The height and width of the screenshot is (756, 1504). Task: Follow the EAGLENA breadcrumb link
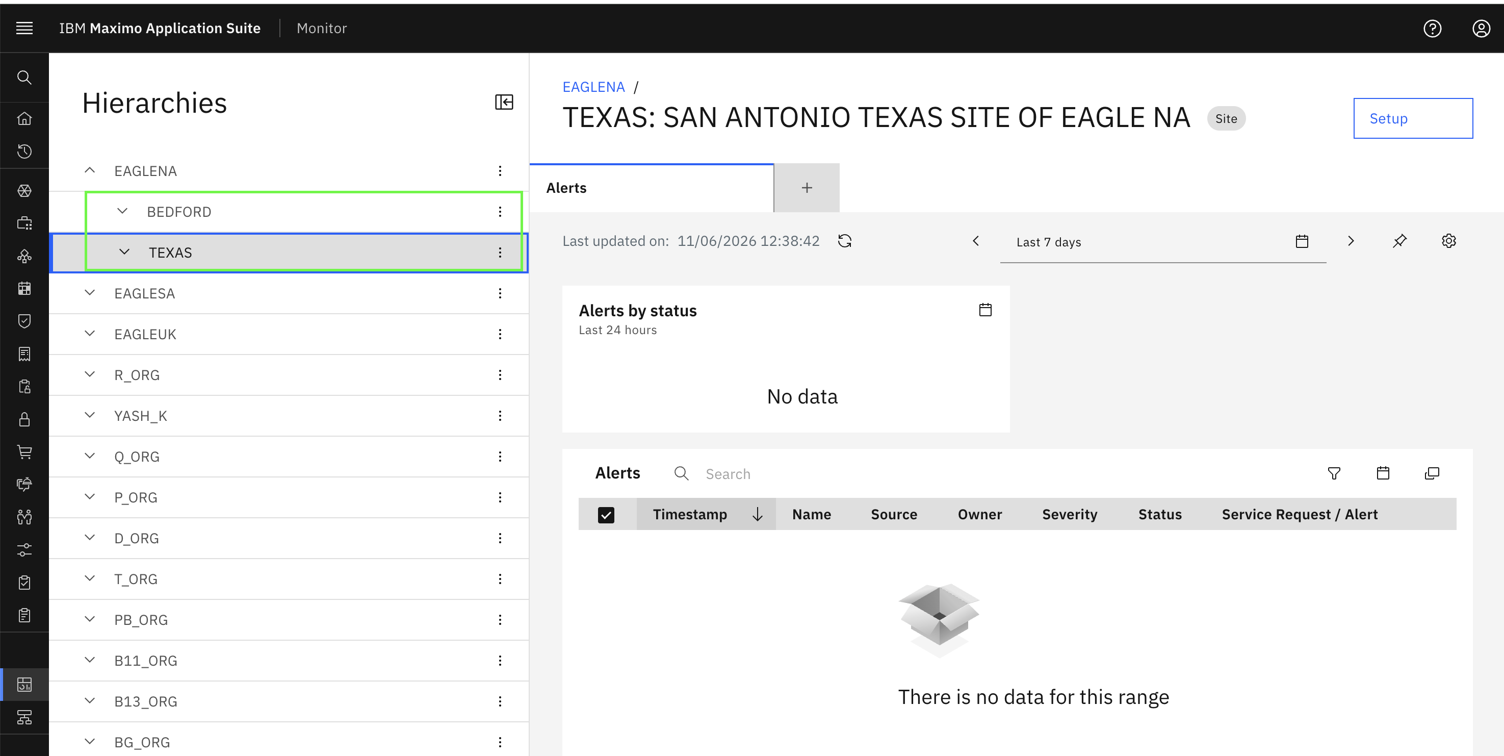pos(593,87)
